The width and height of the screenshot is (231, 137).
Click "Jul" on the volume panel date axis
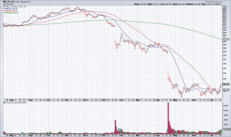[211, 135]
